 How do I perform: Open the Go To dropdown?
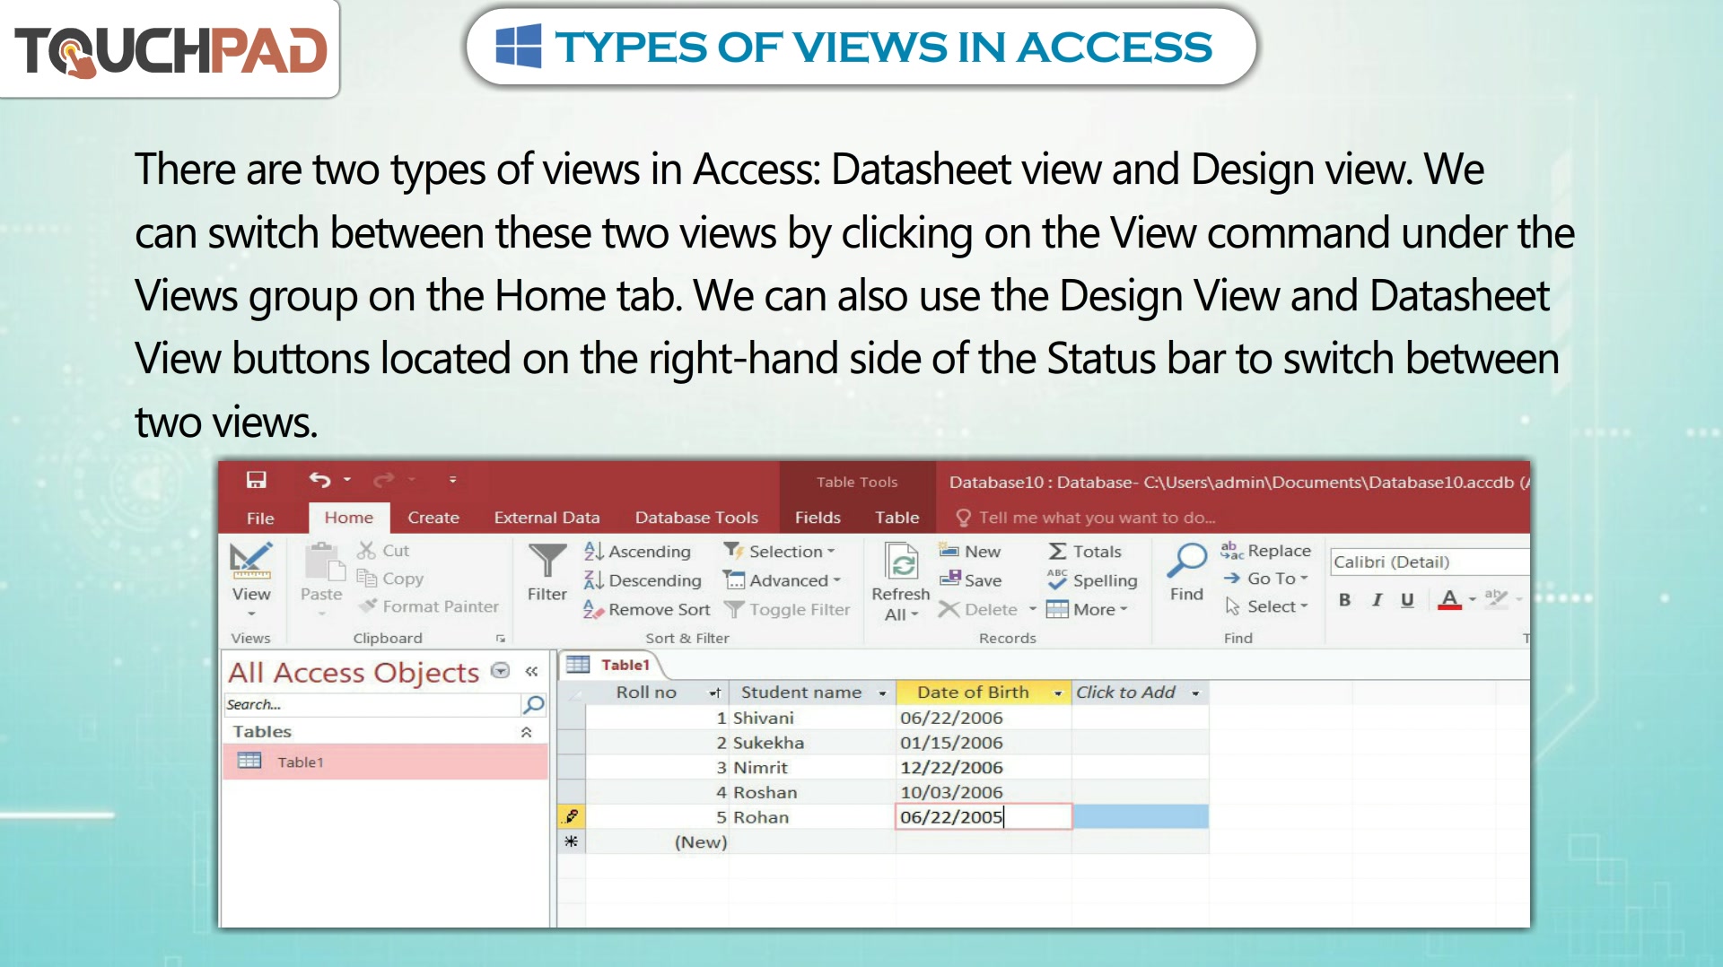coord(1266,579)
